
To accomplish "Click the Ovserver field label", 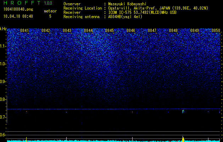I will click(72, 4).
